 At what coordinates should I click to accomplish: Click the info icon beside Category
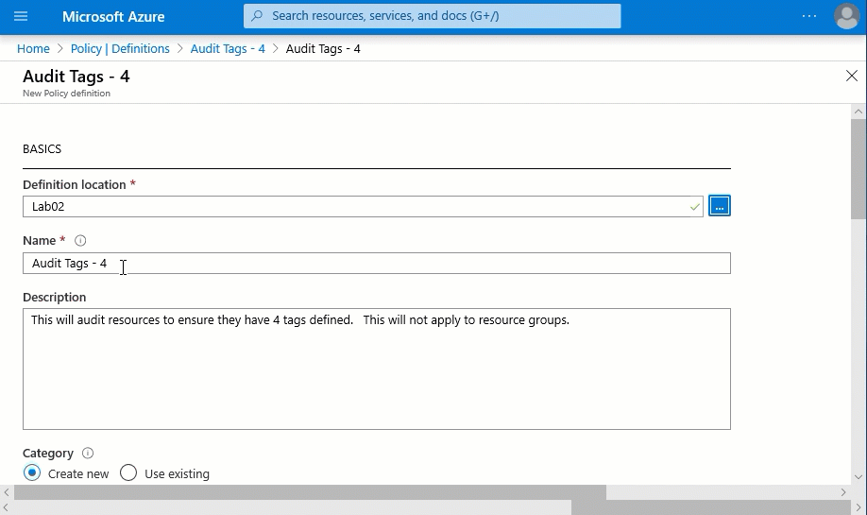88,454
